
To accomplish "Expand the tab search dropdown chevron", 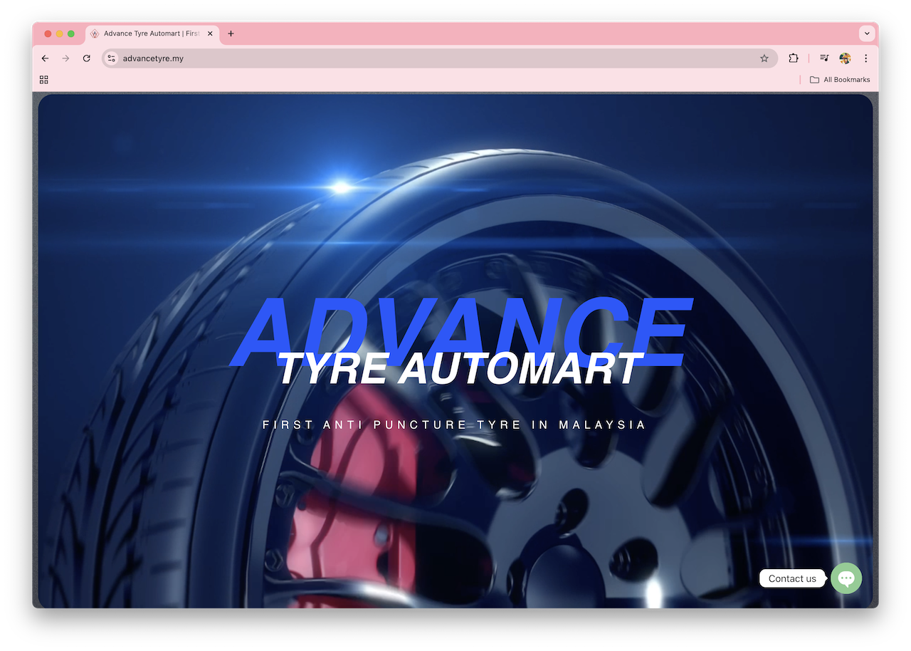I will (866, 33).
